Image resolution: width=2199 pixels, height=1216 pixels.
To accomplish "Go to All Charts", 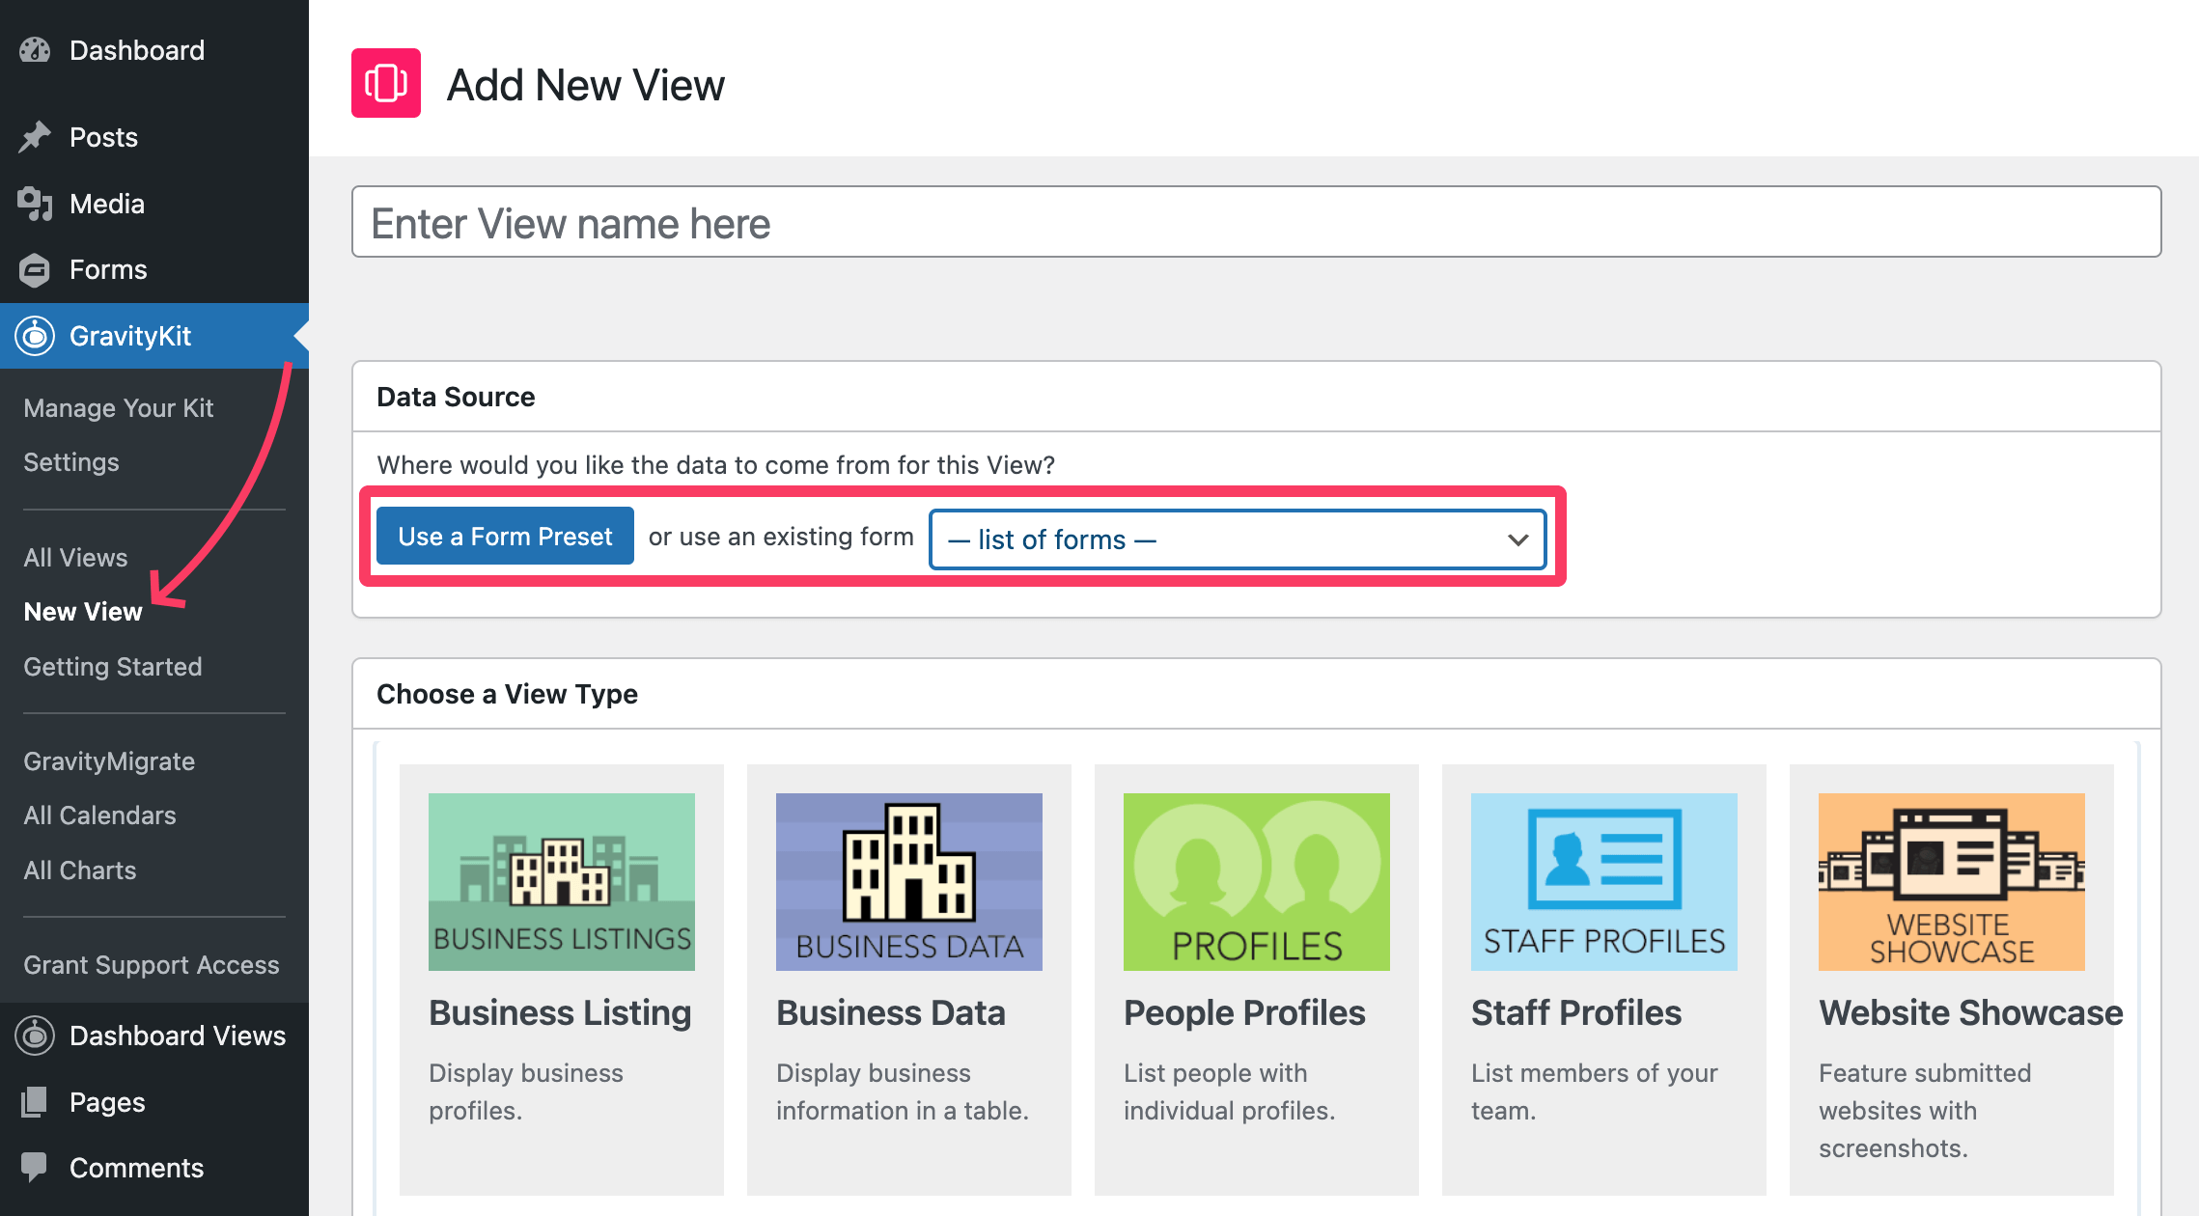I will click(80, 871).
